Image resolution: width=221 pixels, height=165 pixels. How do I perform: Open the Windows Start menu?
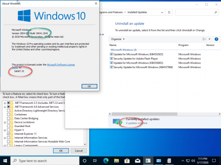point(5,161)
